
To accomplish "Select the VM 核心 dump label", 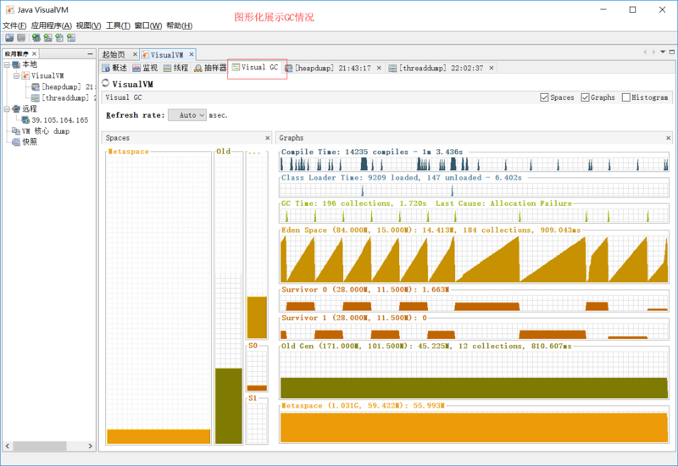I will (x=46, y=131).
